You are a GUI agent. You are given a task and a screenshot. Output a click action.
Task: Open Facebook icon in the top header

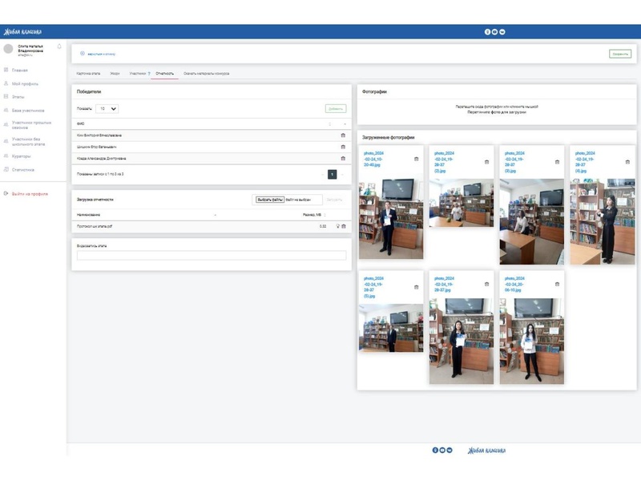coord(487,32)
